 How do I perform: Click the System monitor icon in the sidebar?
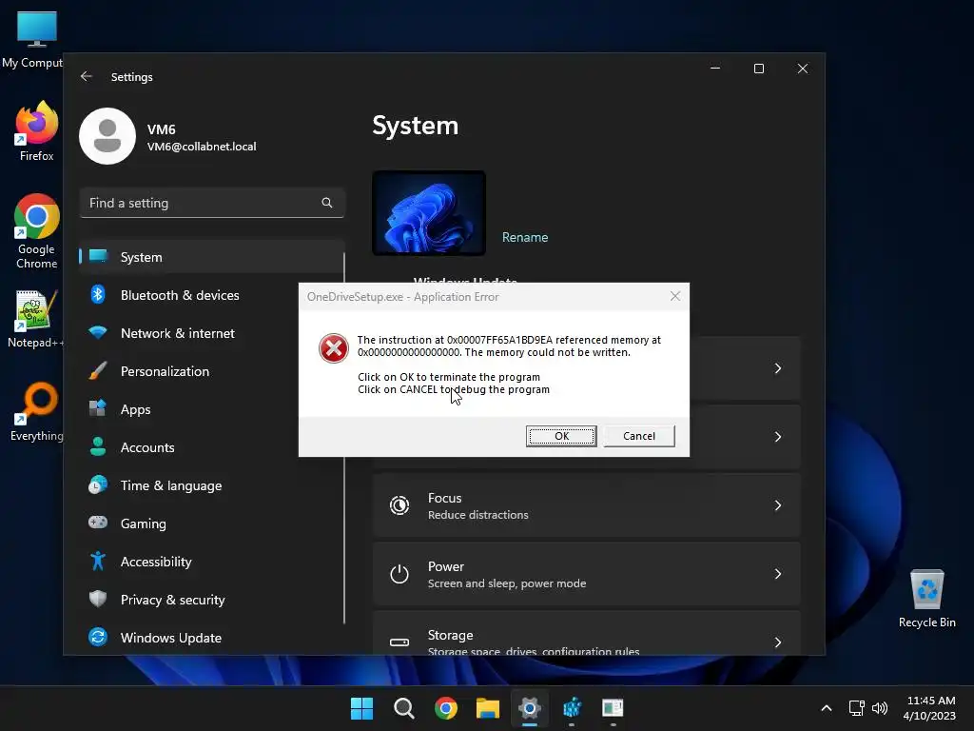click(98, 256)
